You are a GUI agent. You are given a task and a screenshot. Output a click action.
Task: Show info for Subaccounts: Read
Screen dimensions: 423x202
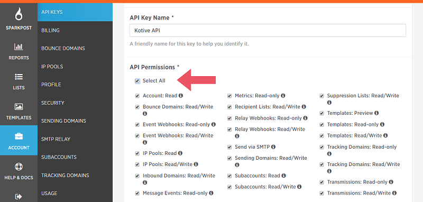tap(283, 176)
